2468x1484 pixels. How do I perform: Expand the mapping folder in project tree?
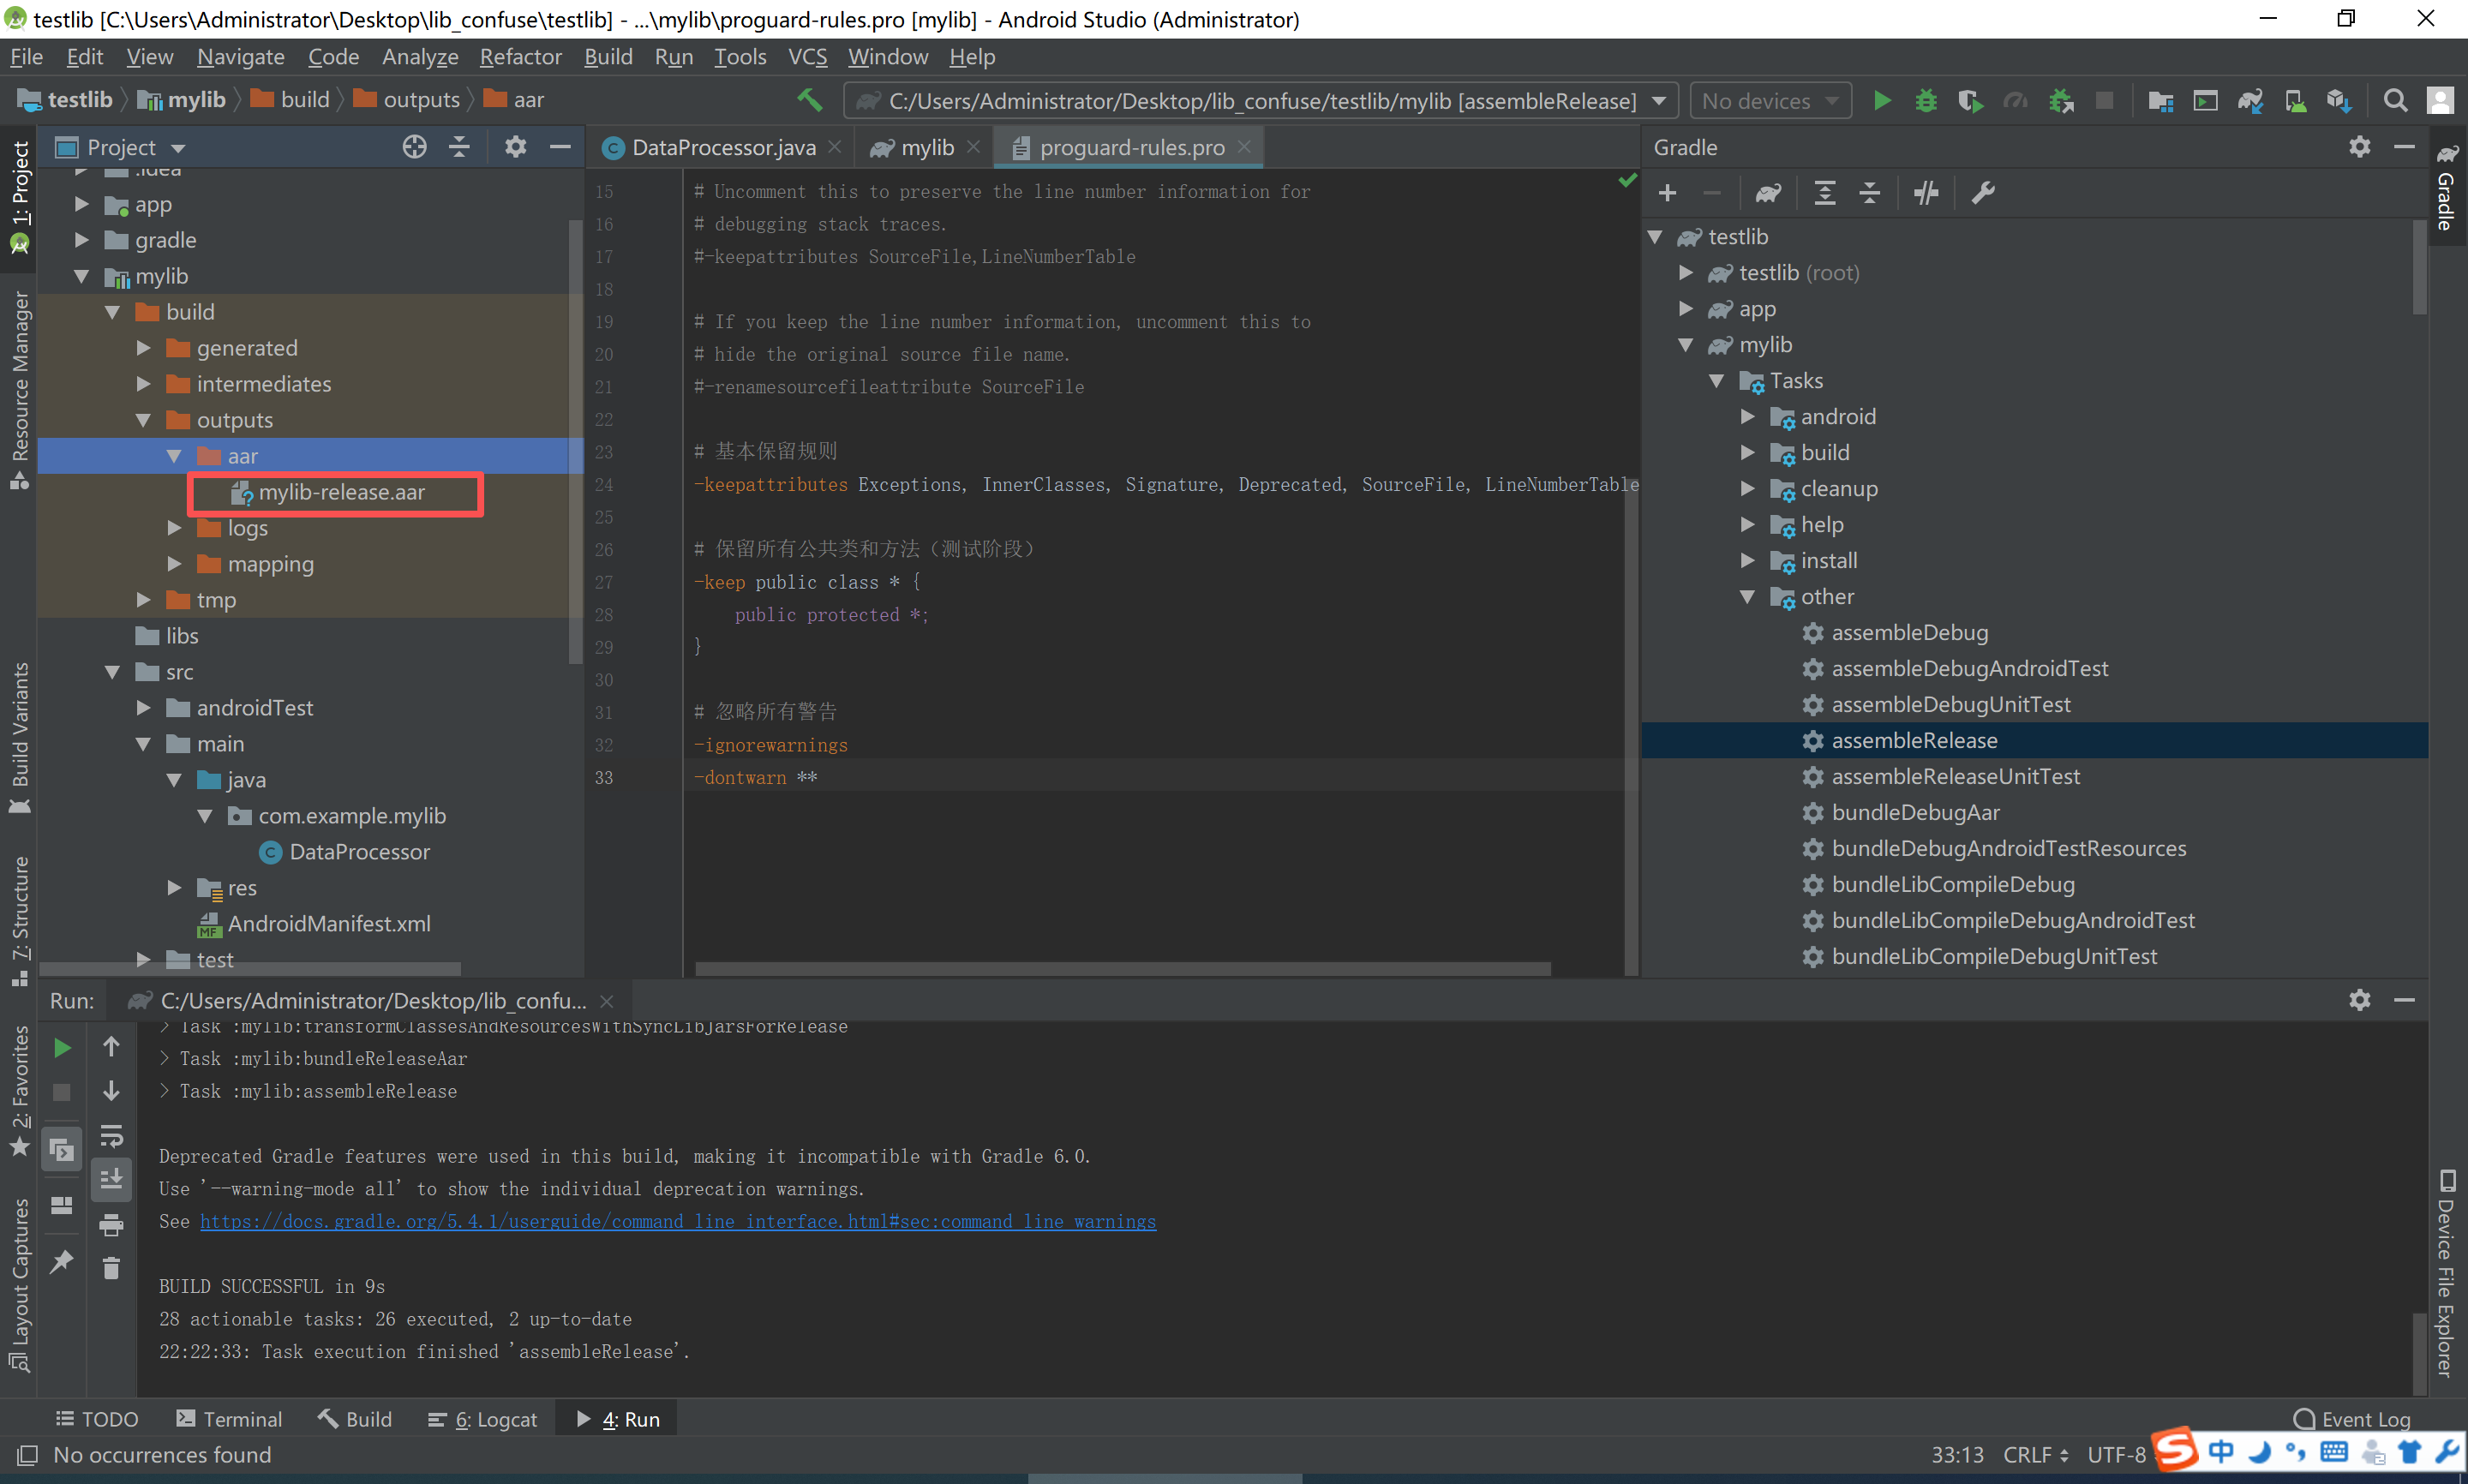click(x=174, y=564)
